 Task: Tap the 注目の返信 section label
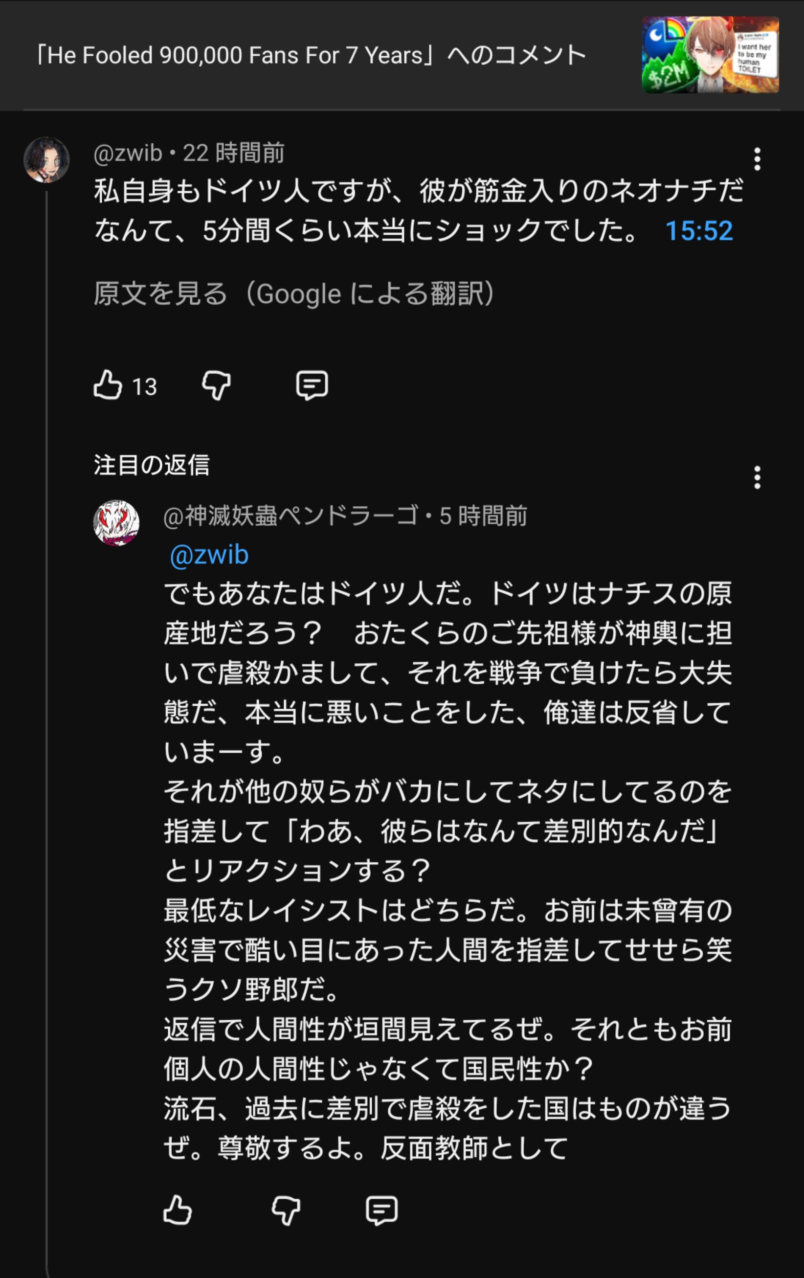click(152, 465)
